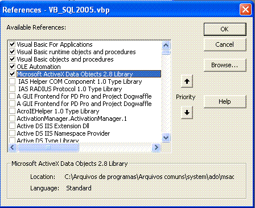Screen dimensions: 255x208
Task: Click the horizontal scroll right arrow
Action: click(157, 147)
